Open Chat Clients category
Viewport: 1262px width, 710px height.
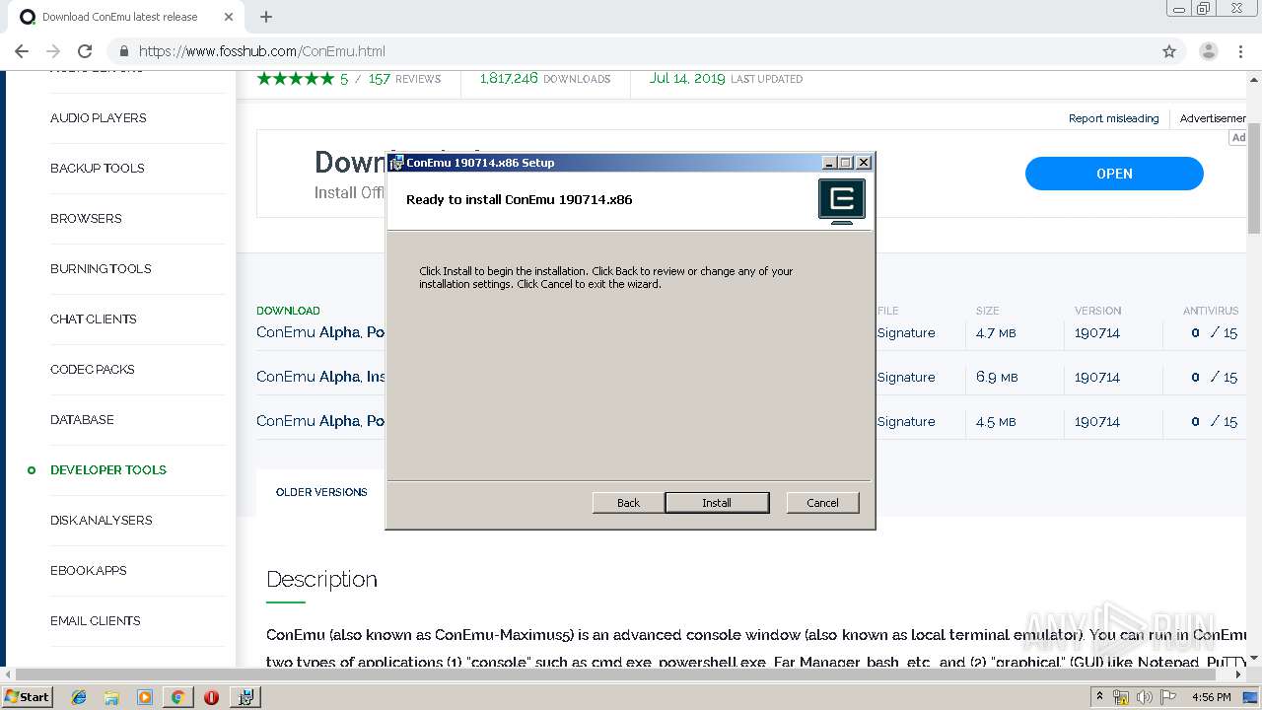93,319
